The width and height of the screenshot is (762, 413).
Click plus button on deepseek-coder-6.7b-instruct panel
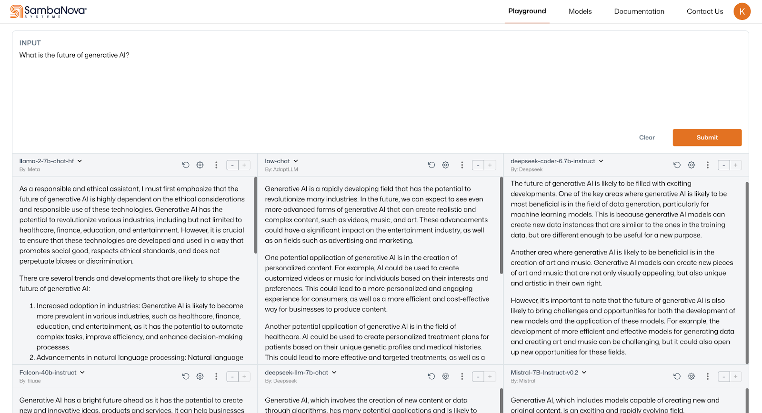coord(736,165)
